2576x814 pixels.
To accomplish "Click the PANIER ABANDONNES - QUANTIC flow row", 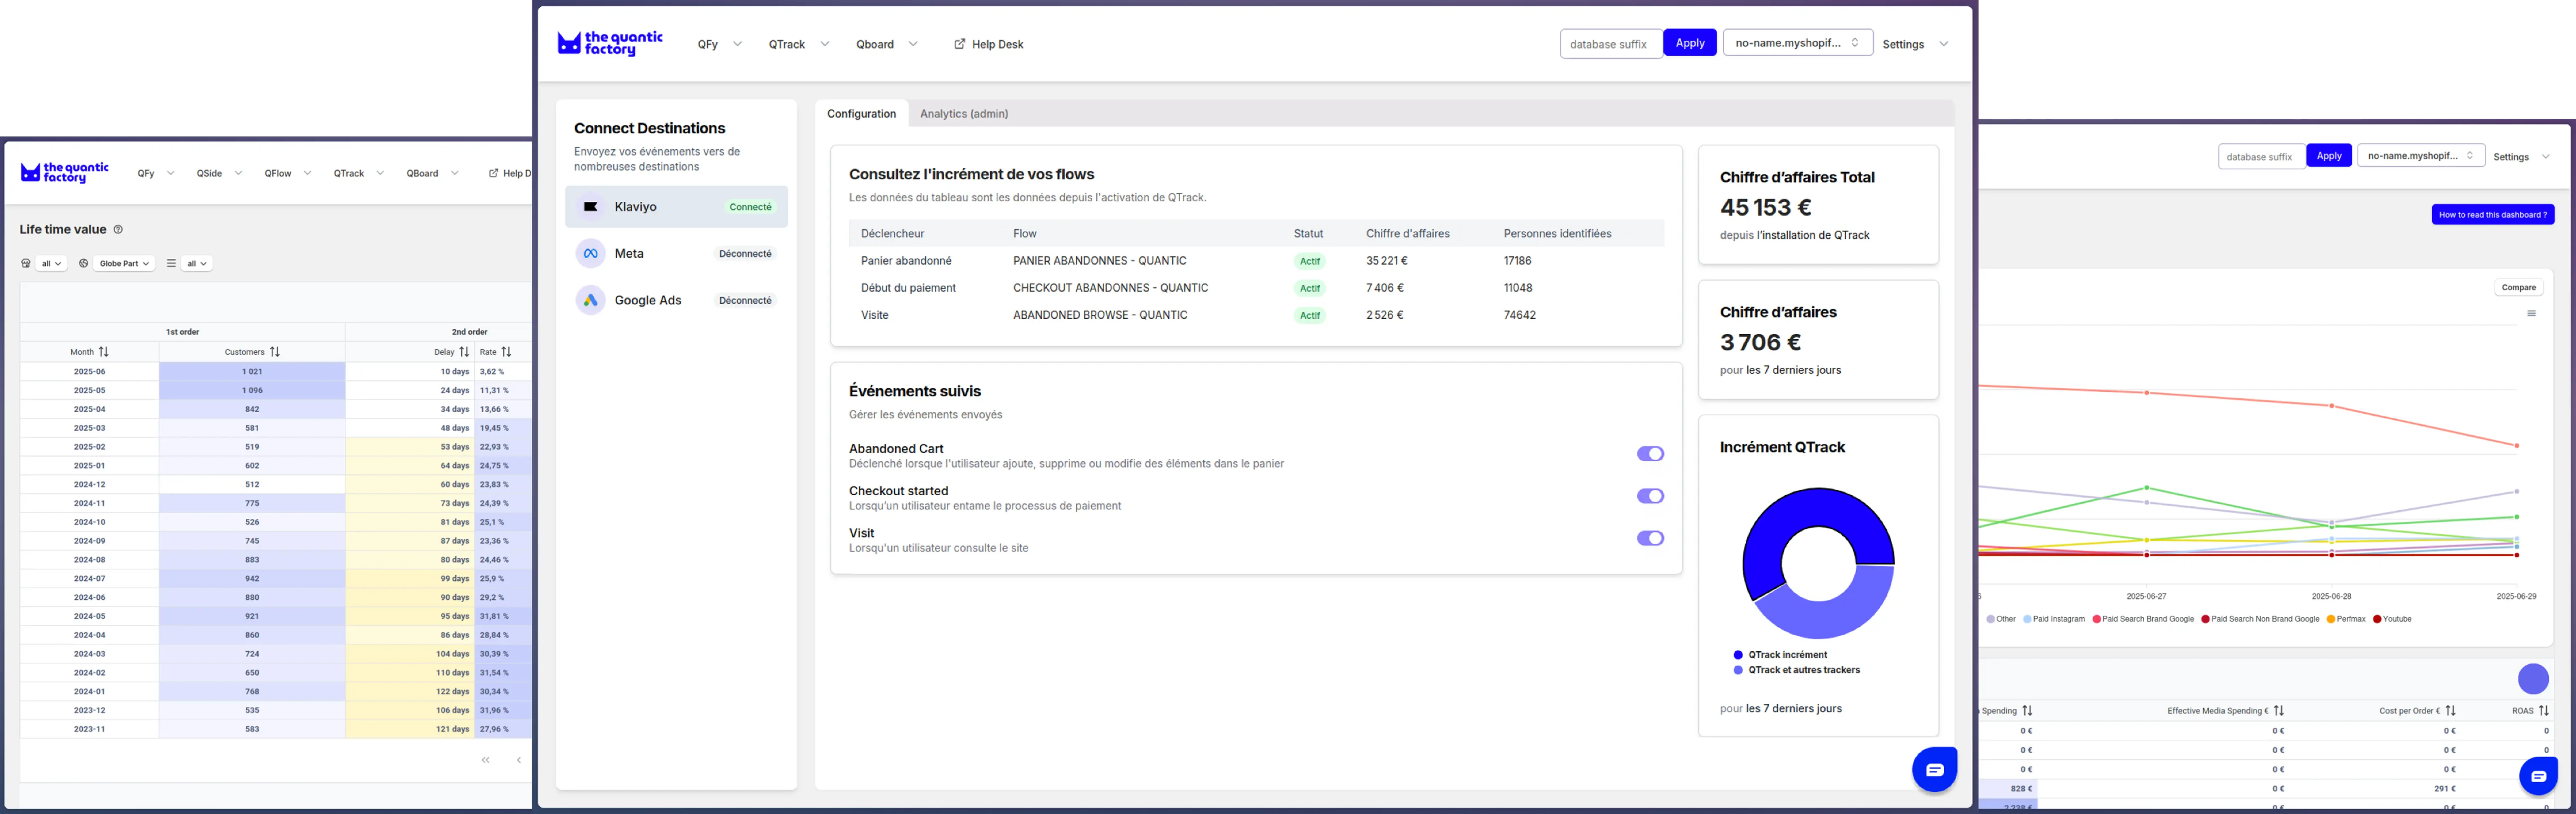I will coord(1256,261).
